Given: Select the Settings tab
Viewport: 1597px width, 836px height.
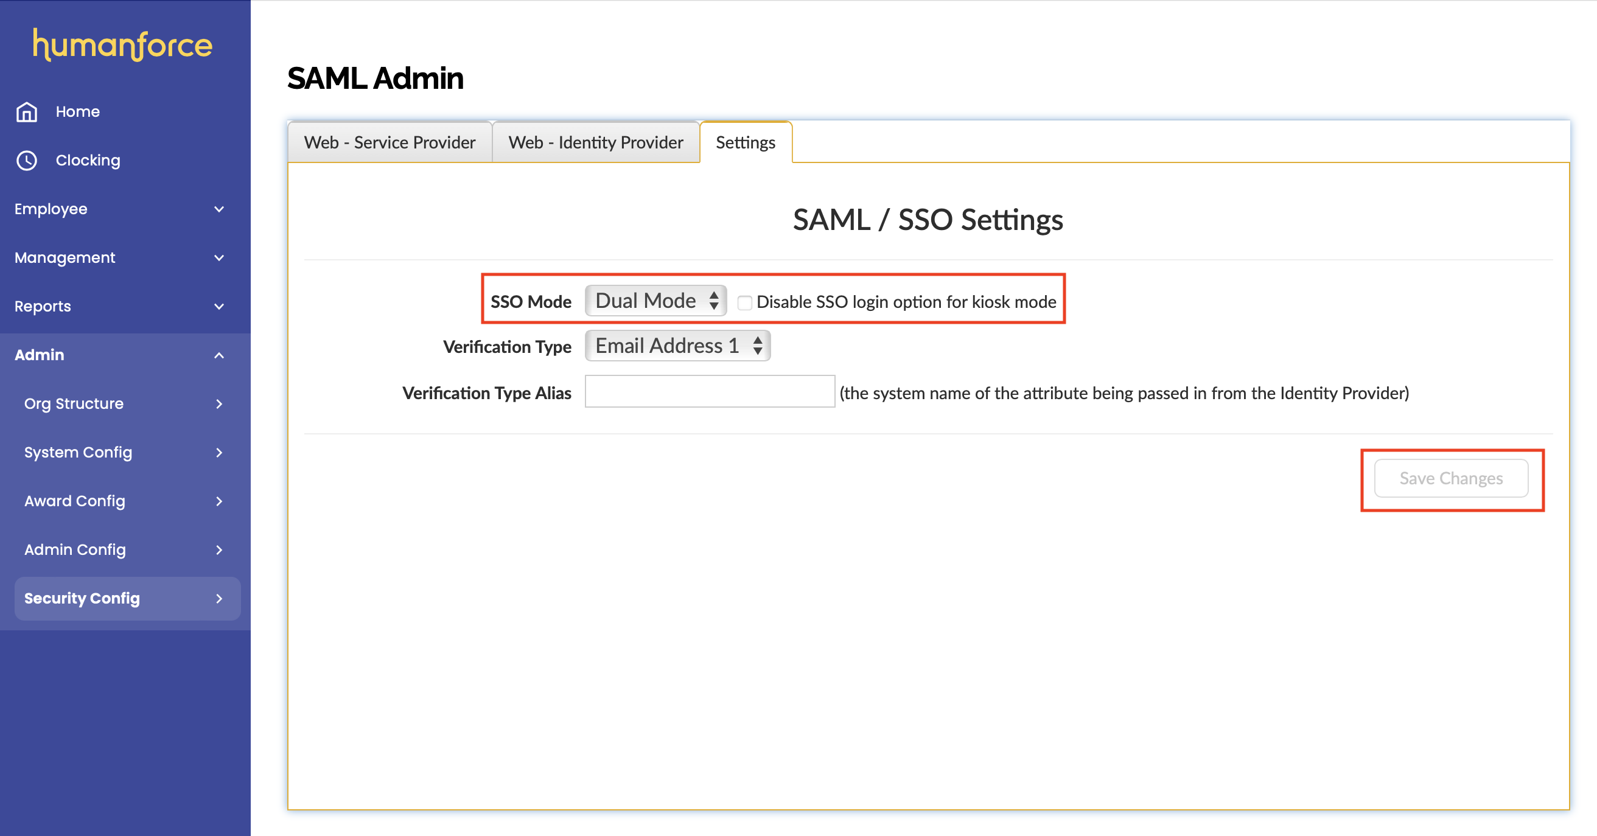Looking at the screenshot, I should coord(744,142).
